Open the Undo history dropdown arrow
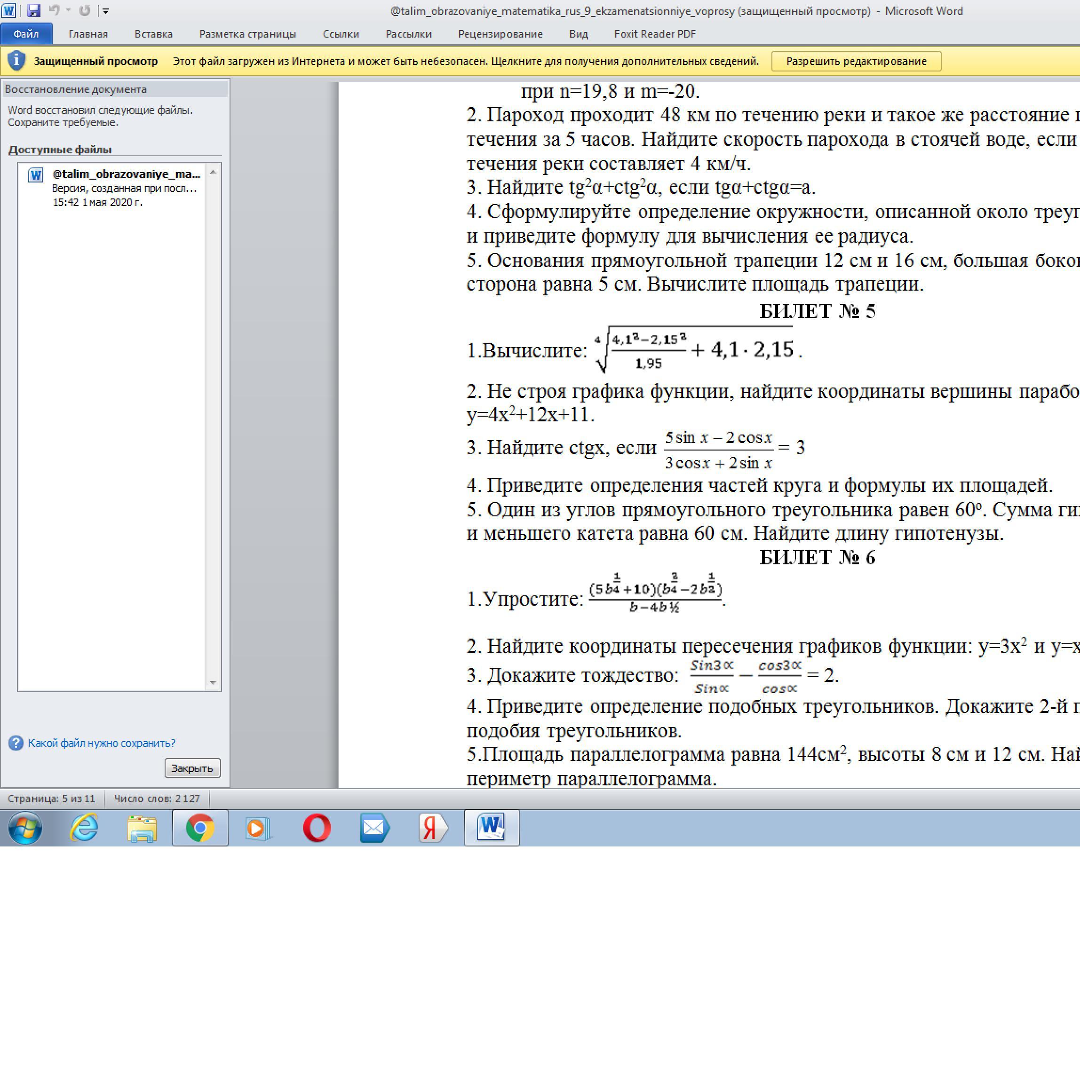This screenshot has height=1091, width=1080. [68, 10]
